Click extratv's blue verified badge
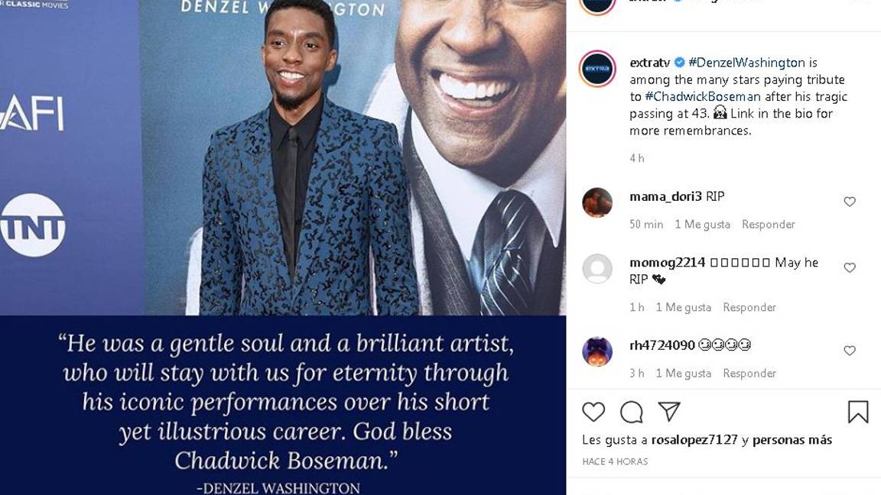Image resolution: width=881 pixels, height=495 pixels. tap(678, 61)
